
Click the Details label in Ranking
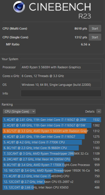pyautogui.click(x=90, y=112)
